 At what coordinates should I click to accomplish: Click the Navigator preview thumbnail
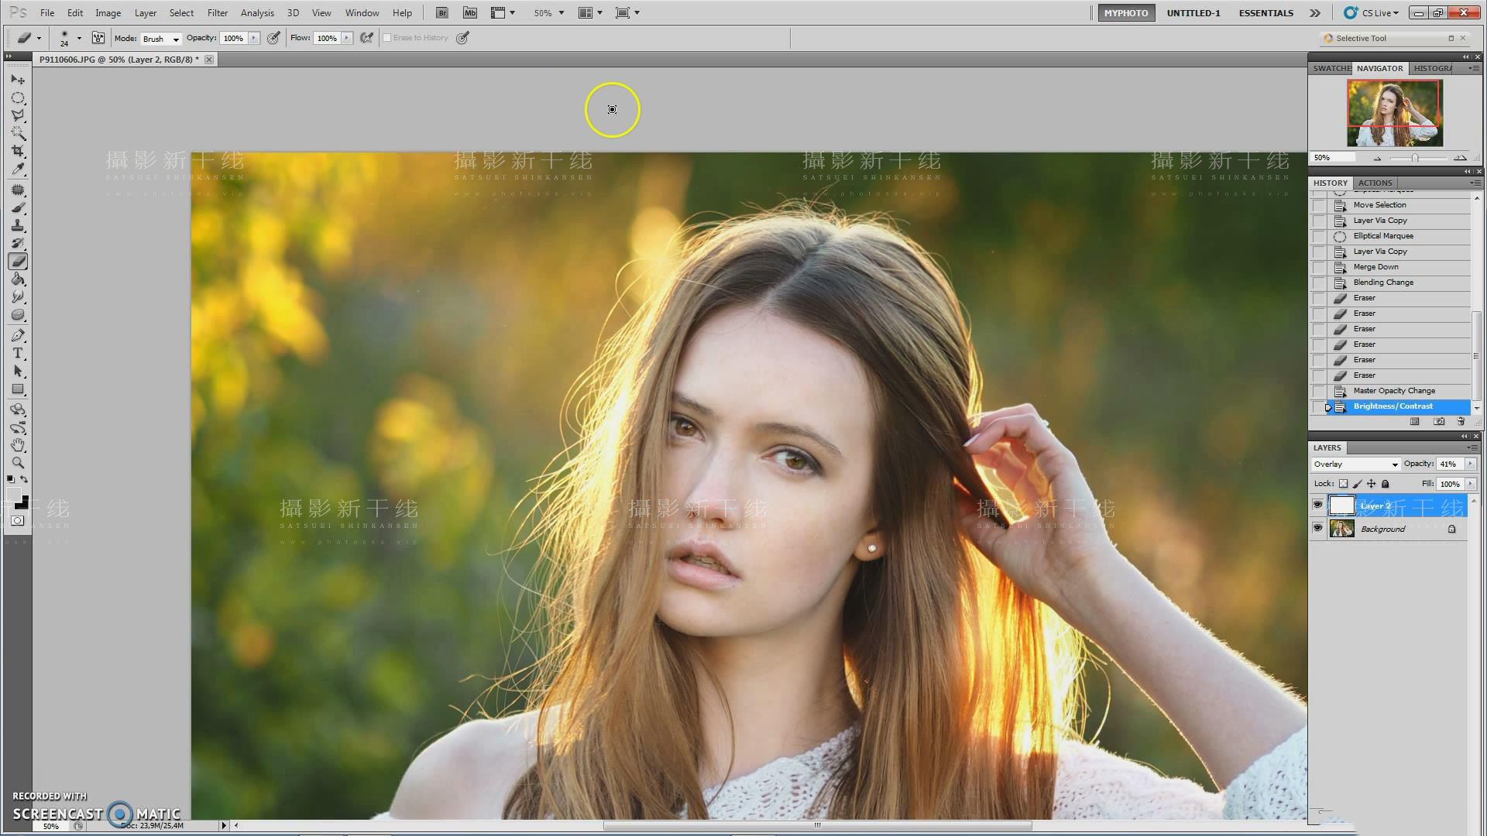pyautogui.click(x=1394, y=113)
